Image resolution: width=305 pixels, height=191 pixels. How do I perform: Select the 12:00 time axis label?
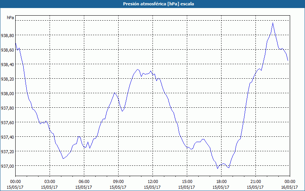tap(152, 181)
